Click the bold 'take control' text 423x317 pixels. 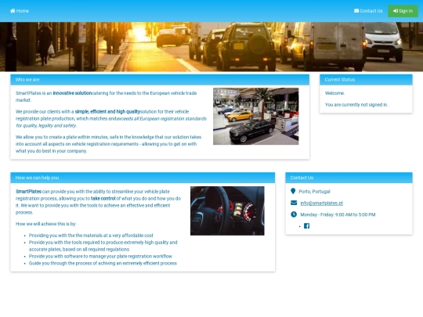pos(103,198)
